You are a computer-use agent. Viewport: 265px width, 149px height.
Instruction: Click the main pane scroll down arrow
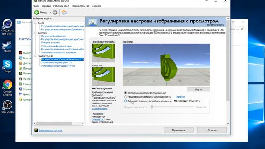228,123
